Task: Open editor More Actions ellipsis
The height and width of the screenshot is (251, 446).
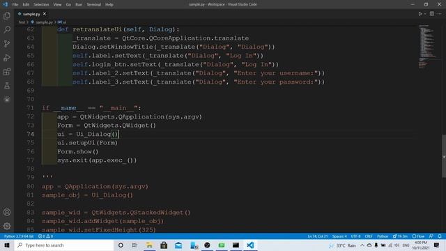Action: click(x=440, y=14)
